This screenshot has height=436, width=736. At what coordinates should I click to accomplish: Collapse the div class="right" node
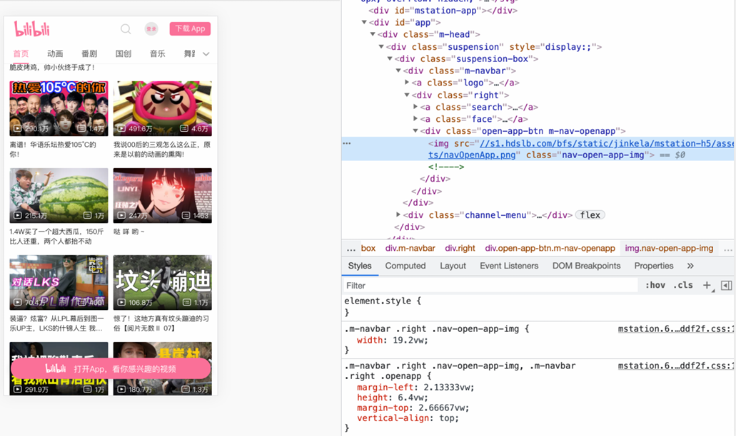coord(407,95)
